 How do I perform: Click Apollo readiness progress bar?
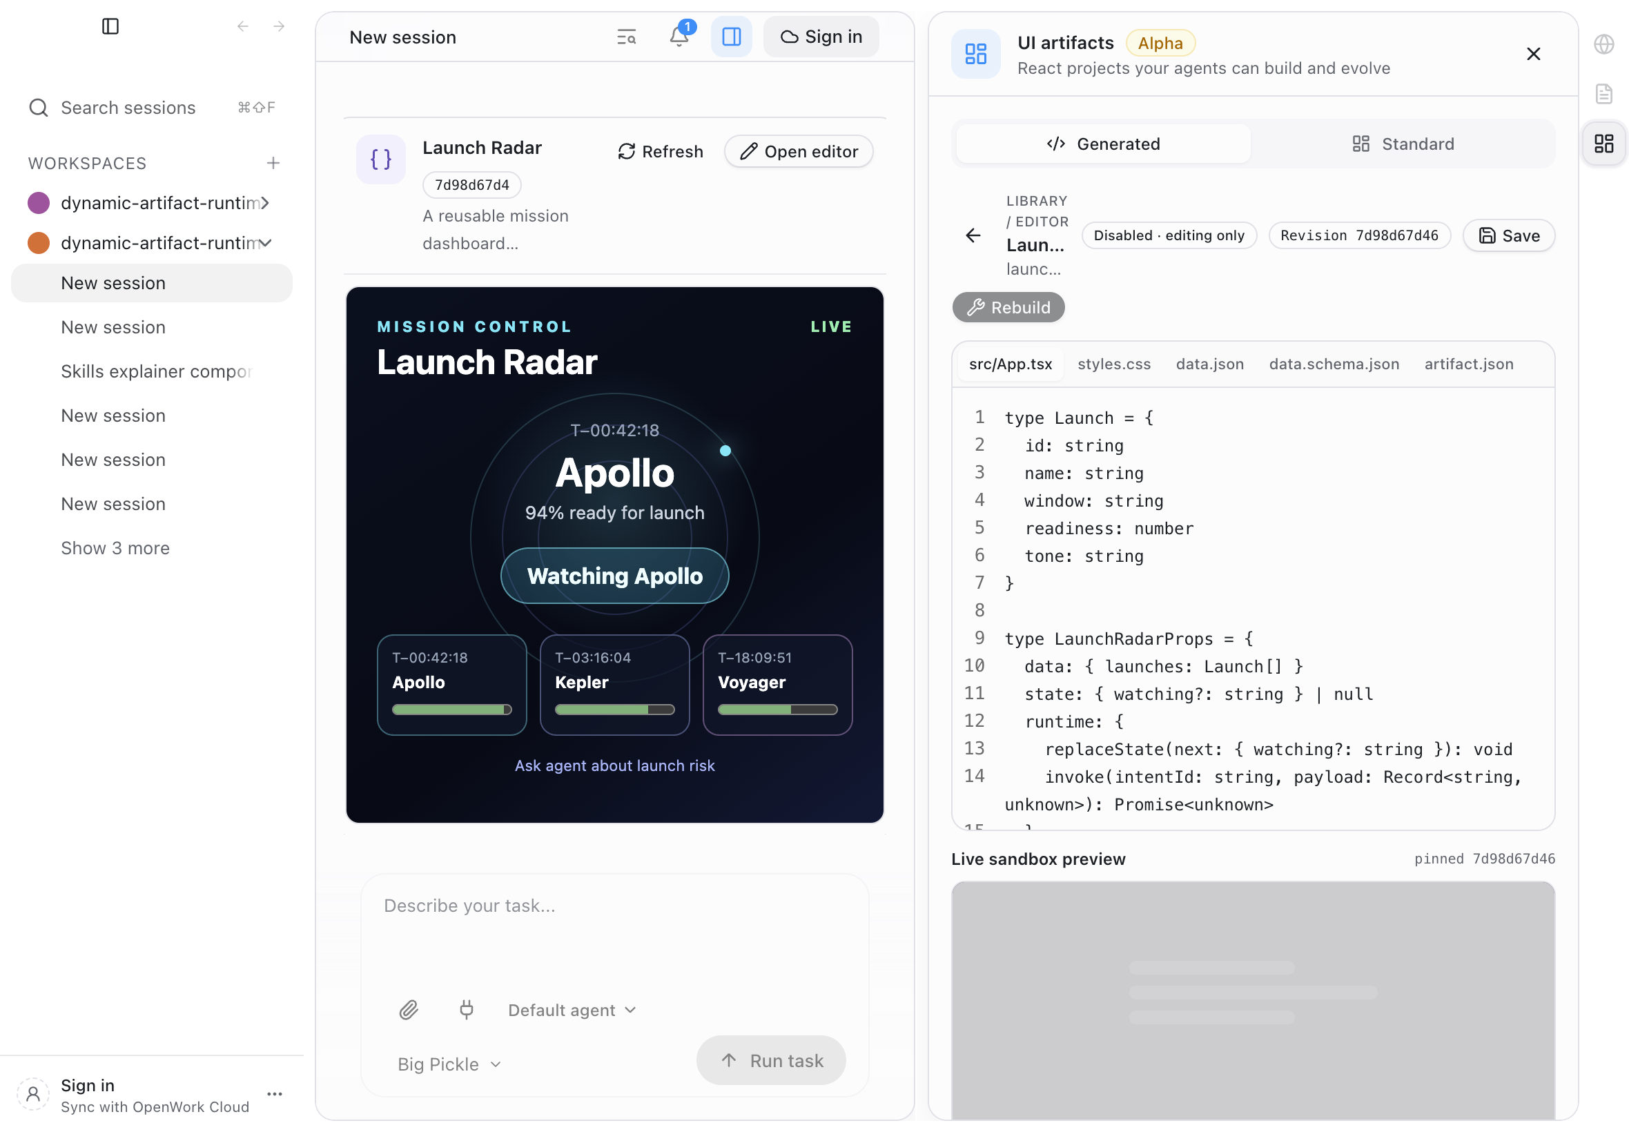[451, 710]
